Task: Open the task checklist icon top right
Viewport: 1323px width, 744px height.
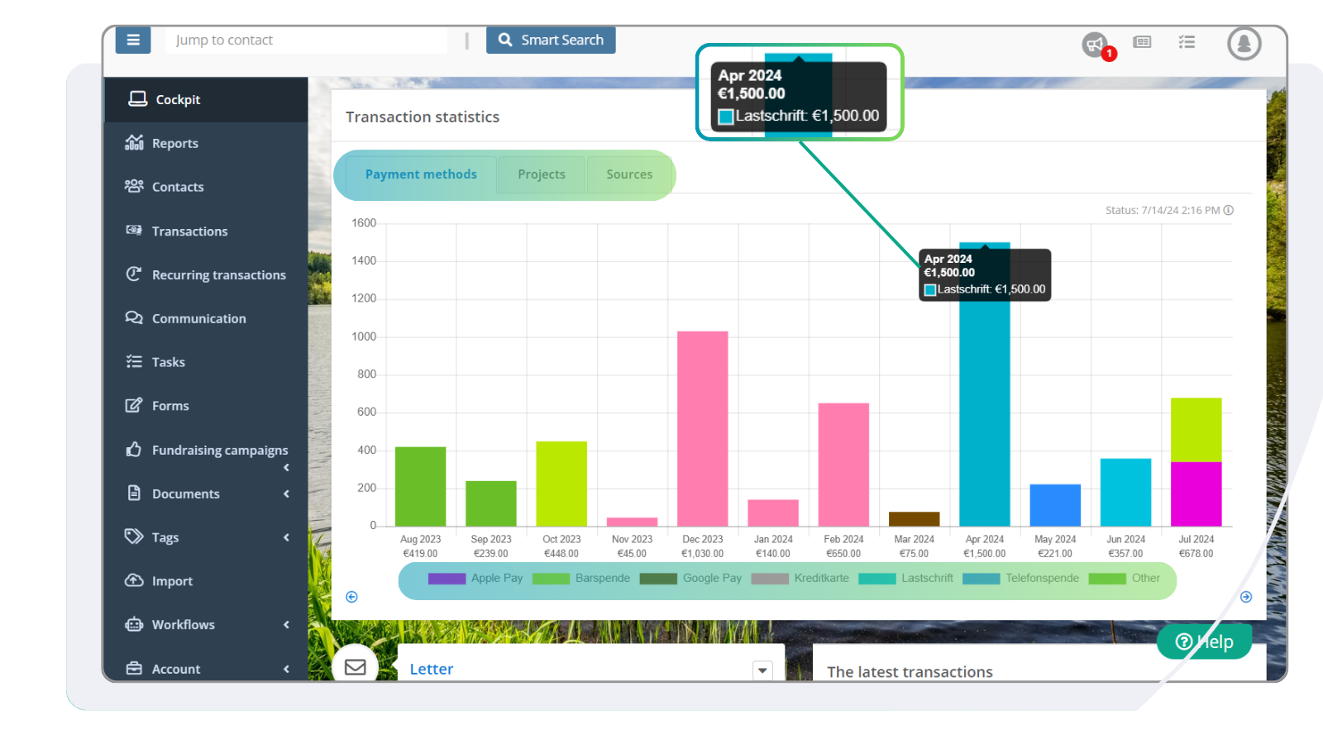Action: point(1187,42)
